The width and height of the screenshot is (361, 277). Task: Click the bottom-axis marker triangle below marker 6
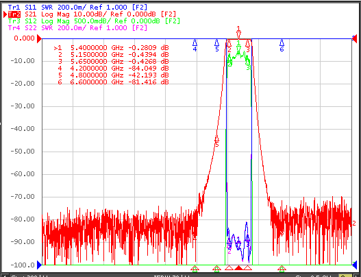tap(282, 268)
